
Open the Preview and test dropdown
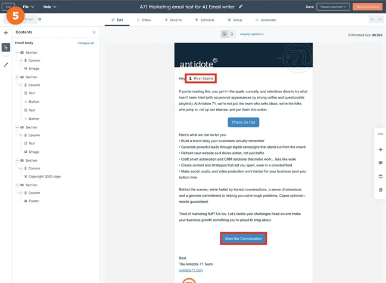tap(333, 7)
